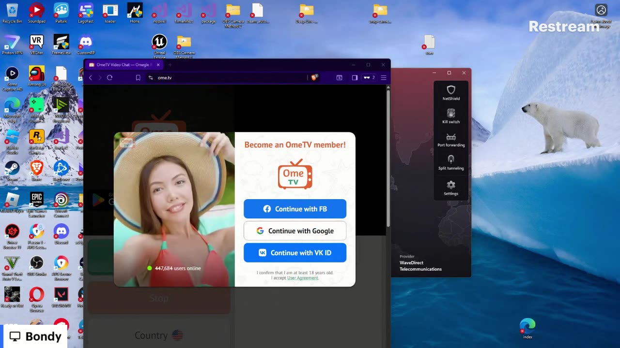This screenshot has height=348, width=620.
Task: Select the CustomRP desktop shortcut
Action: 86,45
